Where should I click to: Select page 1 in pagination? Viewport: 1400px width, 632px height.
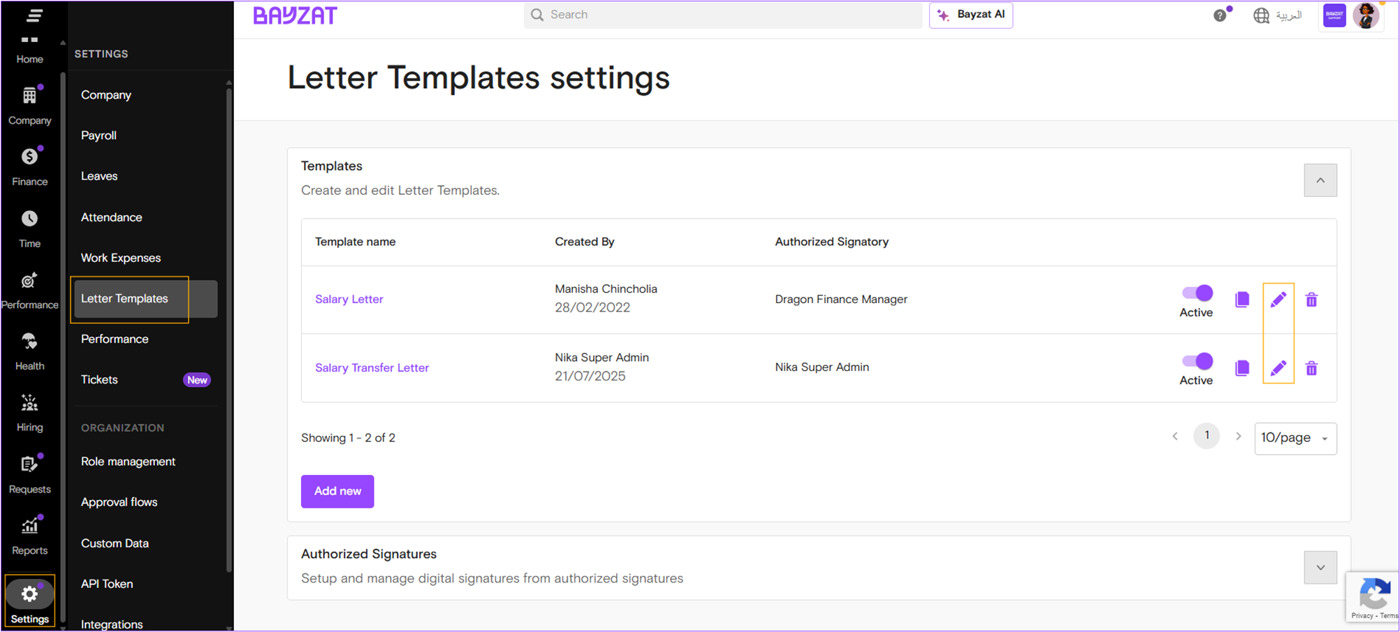coord(1206,435)
